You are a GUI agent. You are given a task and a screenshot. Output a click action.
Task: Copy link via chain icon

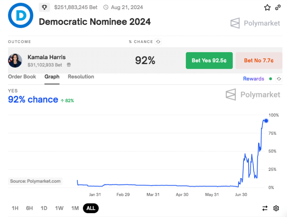tap(278, 8)
